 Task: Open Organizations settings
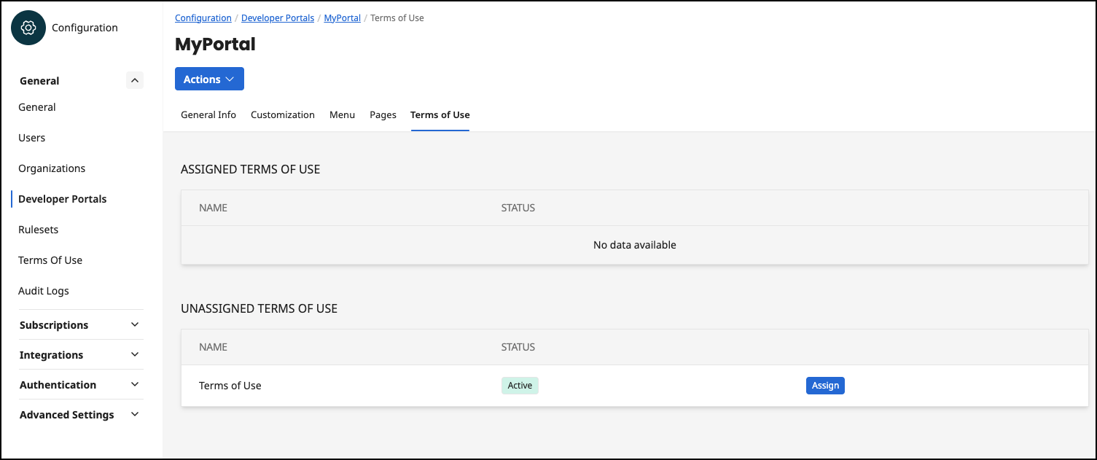pos(52,168)
